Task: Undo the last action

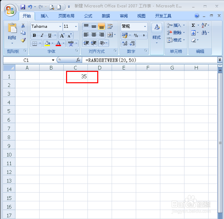Action: (30, 7)
